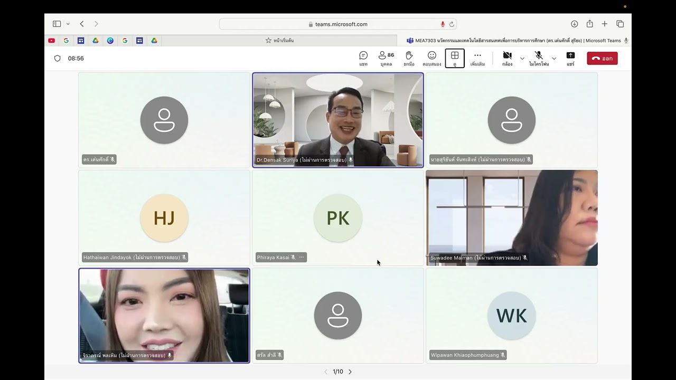The image size is (676, 380).
Task: Click the HJ avatar of Hathaiwan Jindayok
Action: [164, 218]
